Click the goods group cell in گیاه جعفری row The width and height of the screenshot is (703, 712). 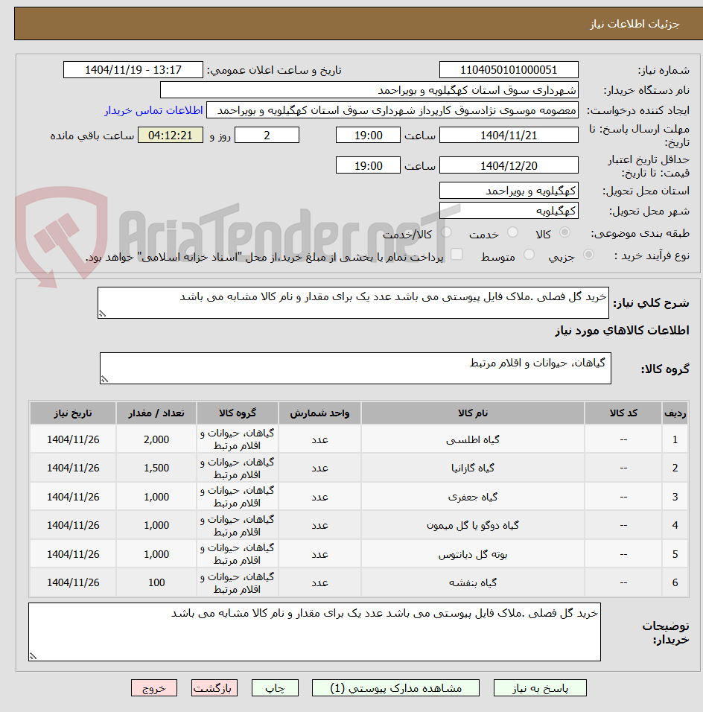coord(238,497)
